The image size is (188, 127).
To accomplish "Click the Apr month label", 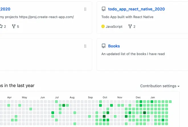I will tap(9, 97).
